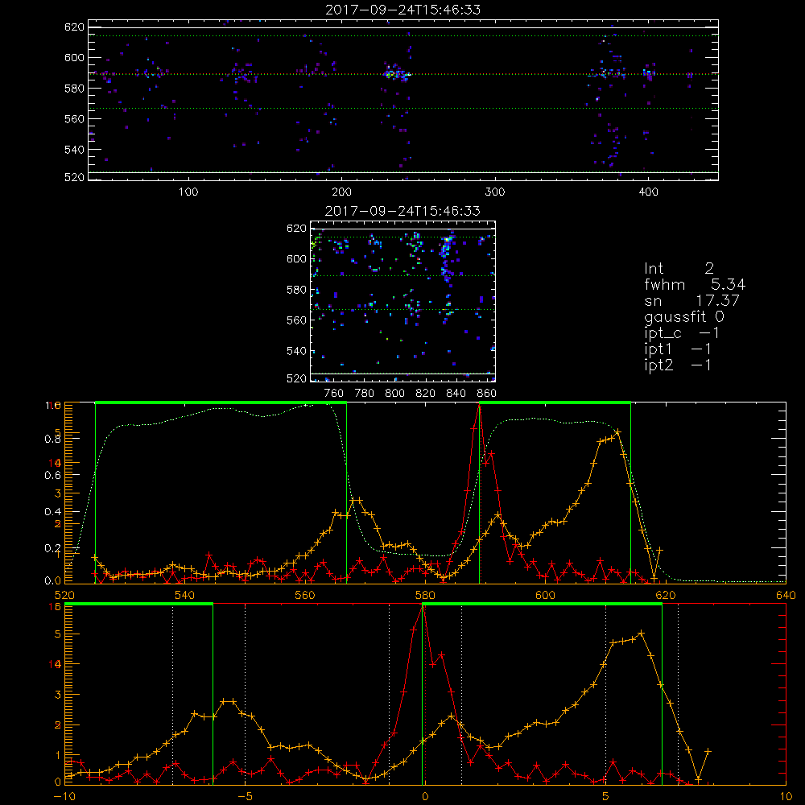Image resolution: width=805 pixels, height=805 pixels.
Task: Click x-axis label 100 on top image
Action: click(x=188, y=192)
